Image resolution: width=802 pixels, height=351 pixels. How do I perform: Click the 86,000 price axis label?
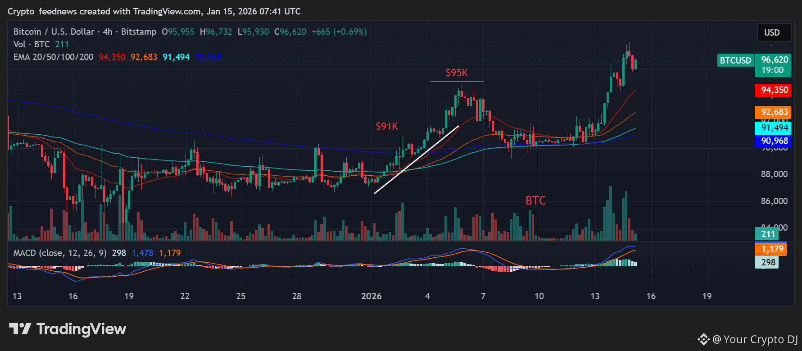(x=775, y=201)
